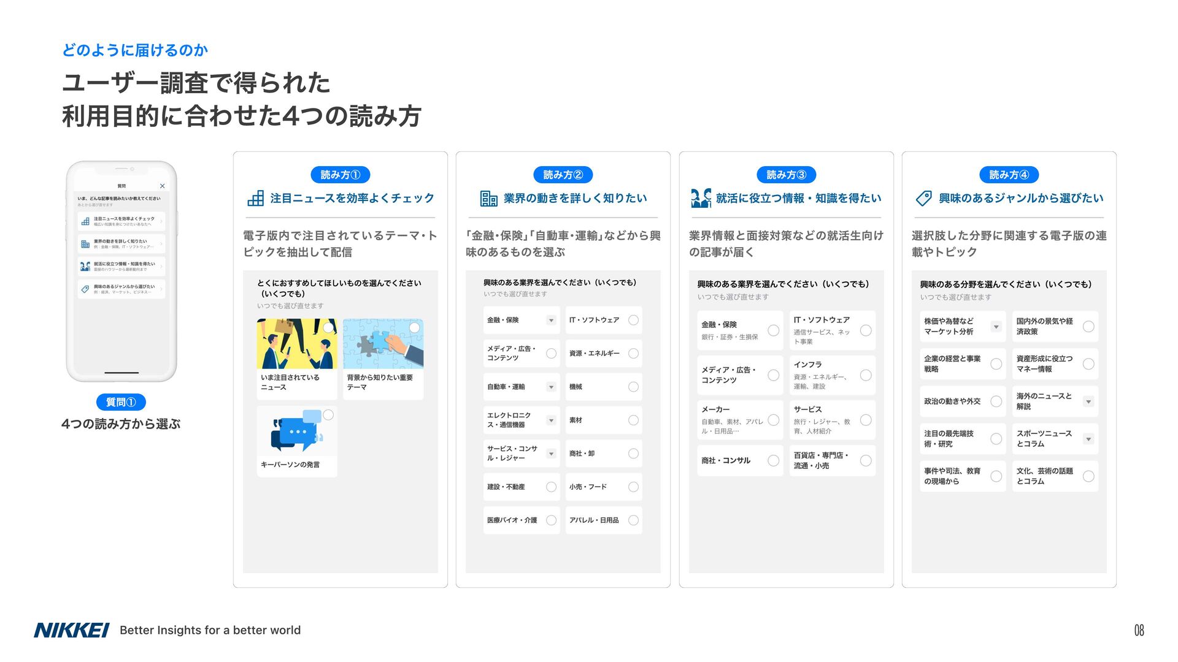Click the tag icon beside 興味のあるジャンルから選びたい heading
Screen dimensions: 1178x662
pyautogui.click(x=923, y=198)
